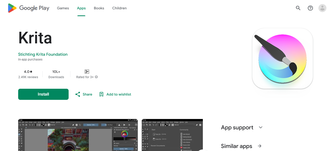The height and width of the screenshot is (151, 331).
Task: Click the Add to wishlist text
Action: (x=119, y=94)
